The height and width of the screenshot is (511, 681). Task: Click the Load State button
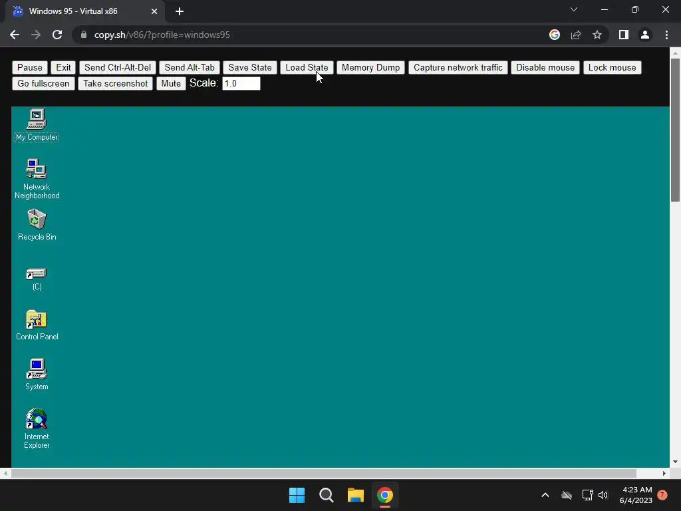pyautogui.click(x=307, y=67)
